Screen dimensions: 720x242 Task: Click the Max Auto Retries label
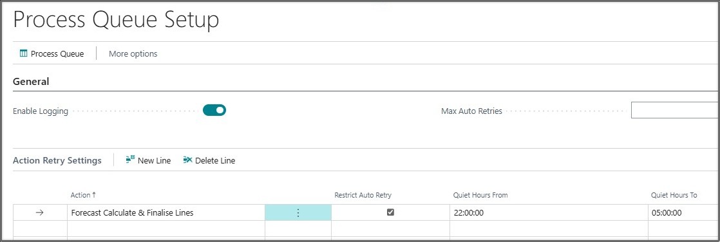coord(471,111)
